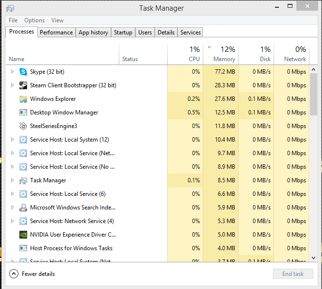Click the 0.5% CPU value for Desktop Window Manager
The width and height of the screenshot is (322, 289).
click(193, 112)
